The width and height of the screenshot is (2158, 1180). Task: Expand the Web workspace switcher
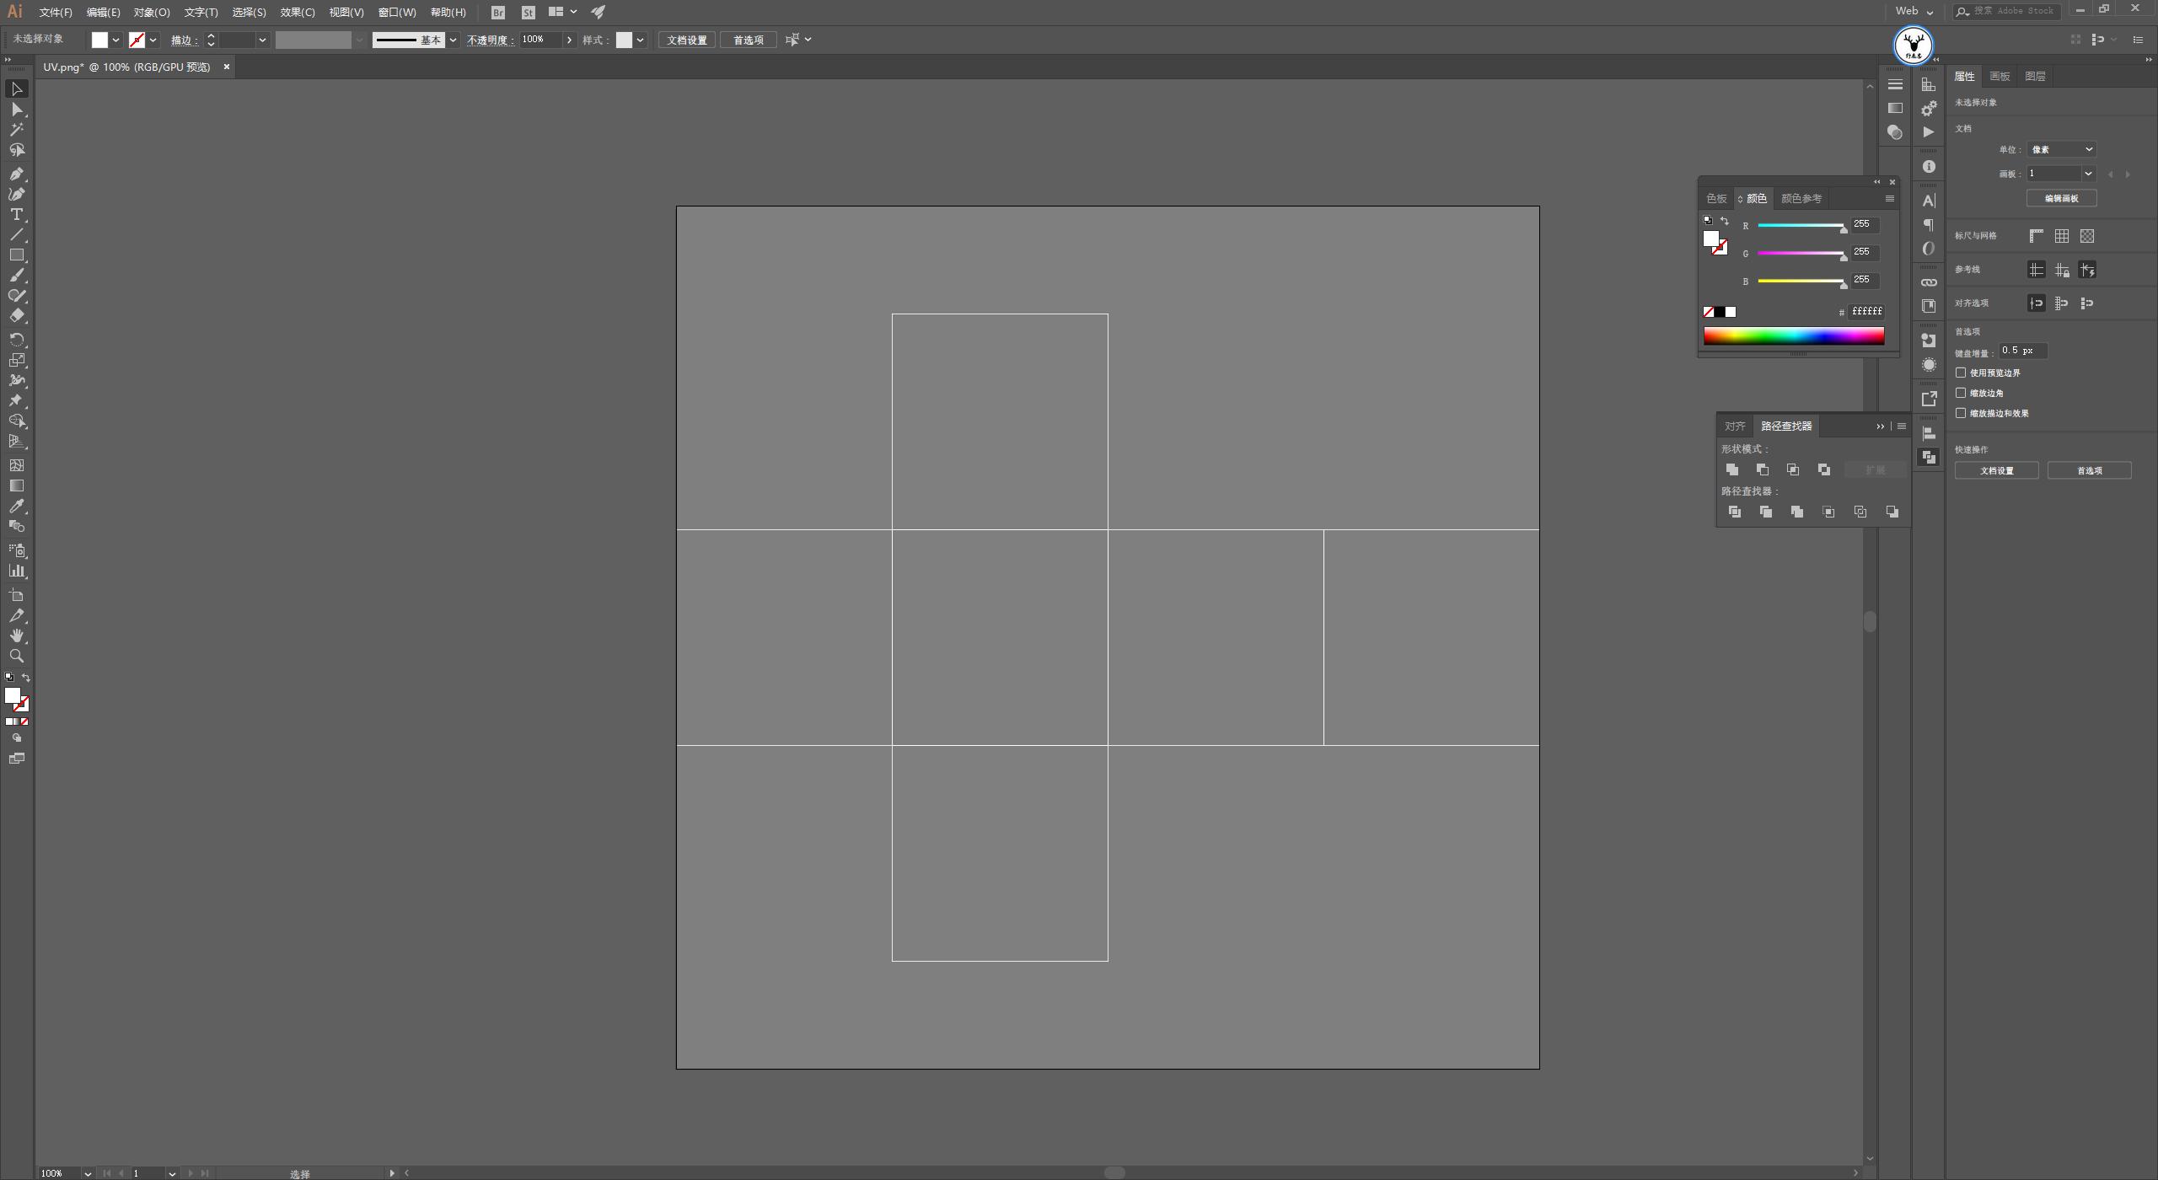click(x=1914, y=11)
